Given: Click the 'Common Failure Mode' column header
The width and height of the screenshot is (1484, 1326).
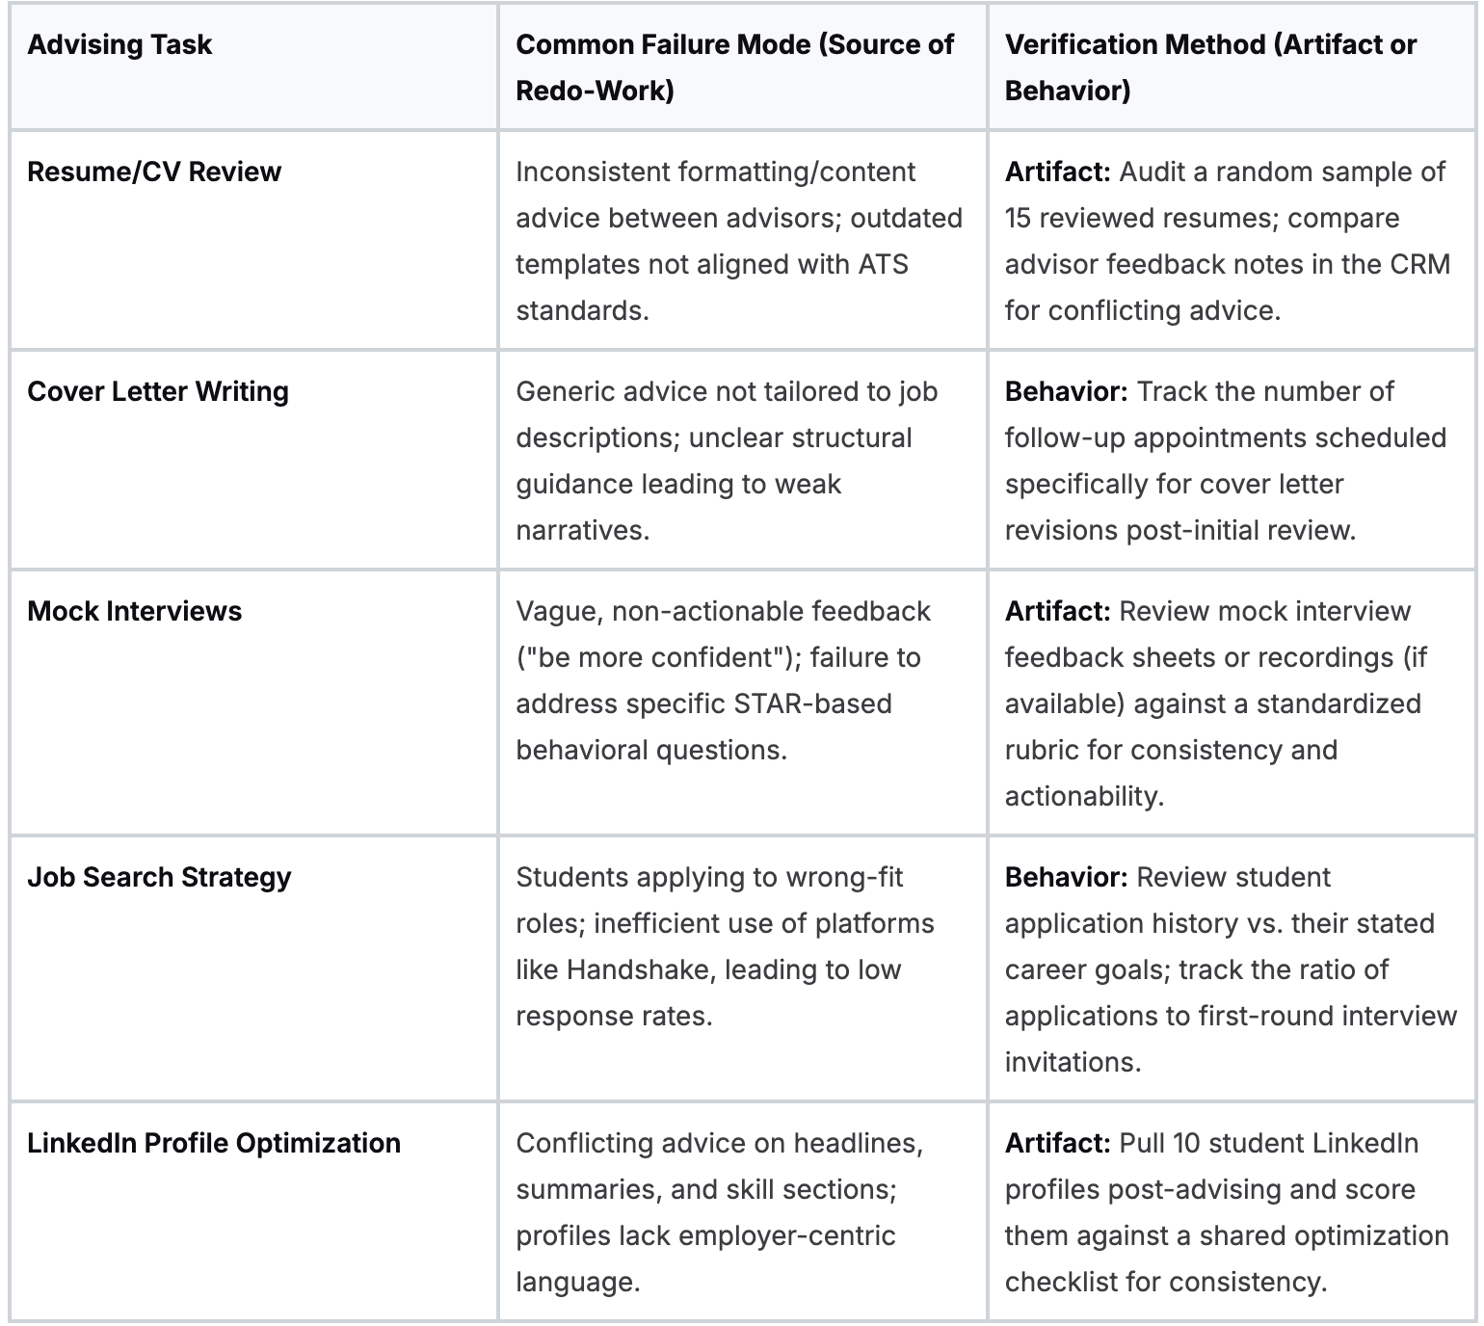Looking at the screenshot, I should coord(734,67).
